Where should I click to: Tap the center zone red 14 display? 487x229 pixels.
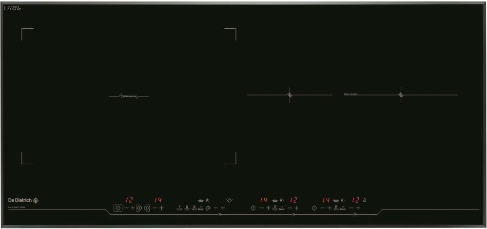263,200
